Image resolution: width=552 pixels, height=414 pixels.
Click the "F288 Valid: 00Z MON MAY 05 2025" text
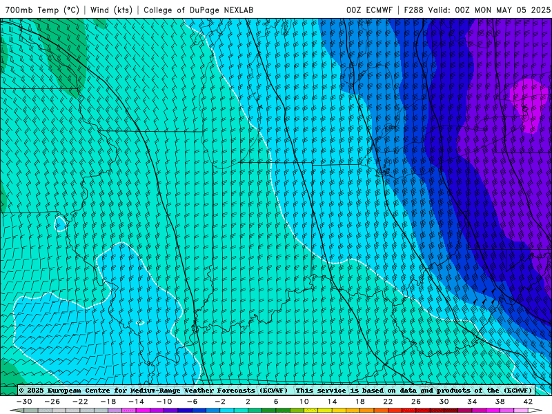point(477,10)
